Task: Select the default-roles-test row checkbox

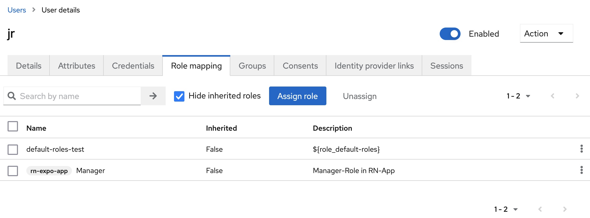Action: (x=13, y=150)
